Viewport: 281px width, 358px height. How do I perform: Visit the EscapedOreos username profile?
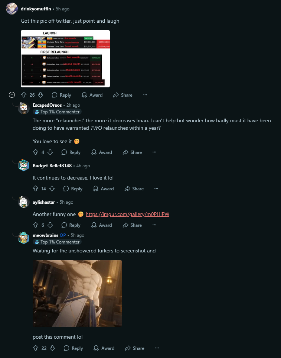click(x=47, y=105)
